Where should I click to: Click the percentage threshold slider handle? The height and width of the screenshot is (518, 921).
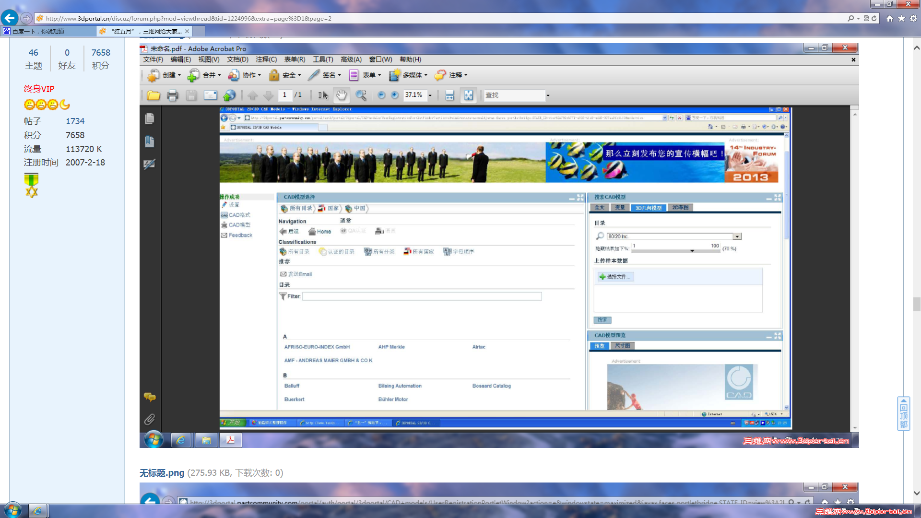692,250
